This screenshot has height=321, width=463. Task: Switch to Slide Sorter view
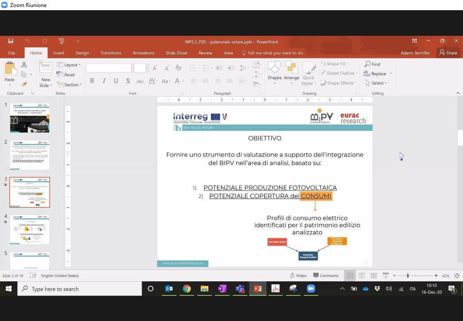tap(362, 275)
